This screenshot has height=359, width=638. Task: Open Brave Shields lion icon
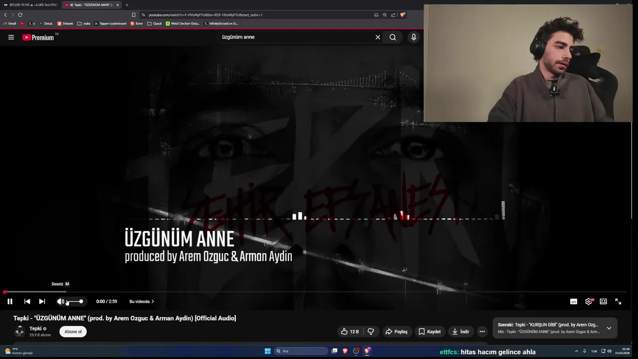[x=402, y=15]
